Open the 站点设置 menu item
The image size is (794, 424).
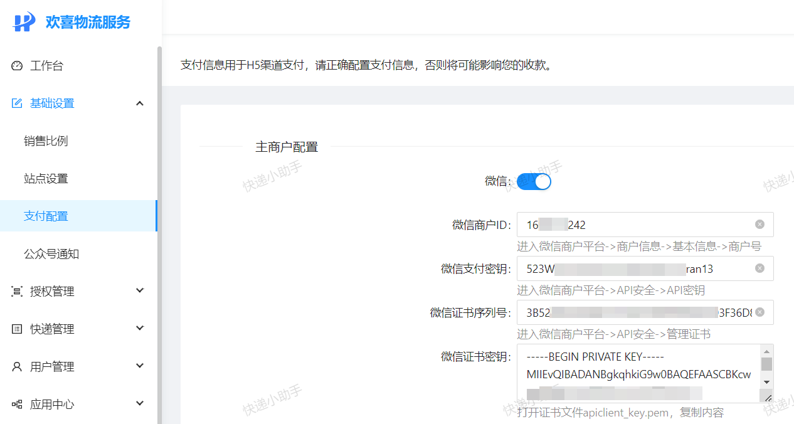tap(46, 179)
